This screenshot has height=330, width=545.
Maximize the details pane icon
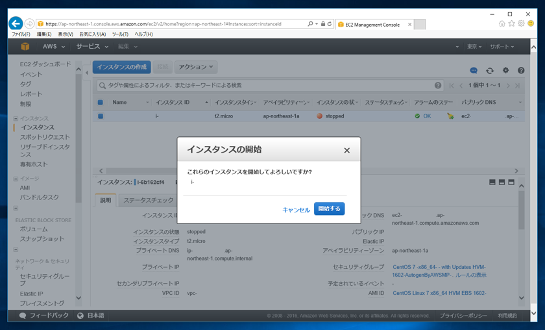tap(511, 182)
